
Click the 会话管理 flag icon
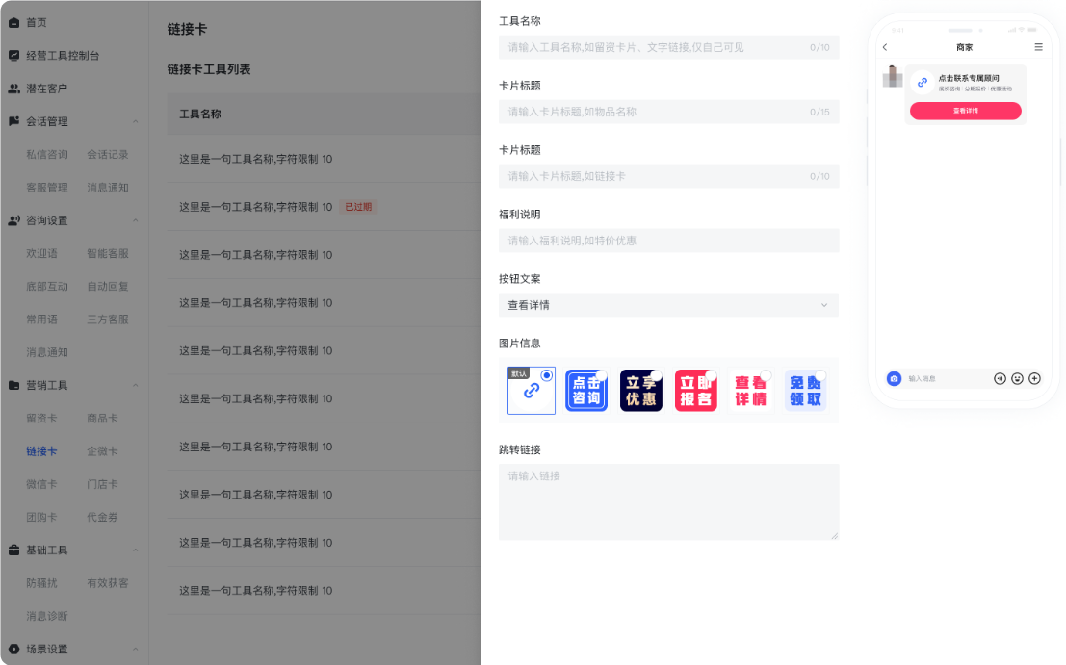(13, 121)
